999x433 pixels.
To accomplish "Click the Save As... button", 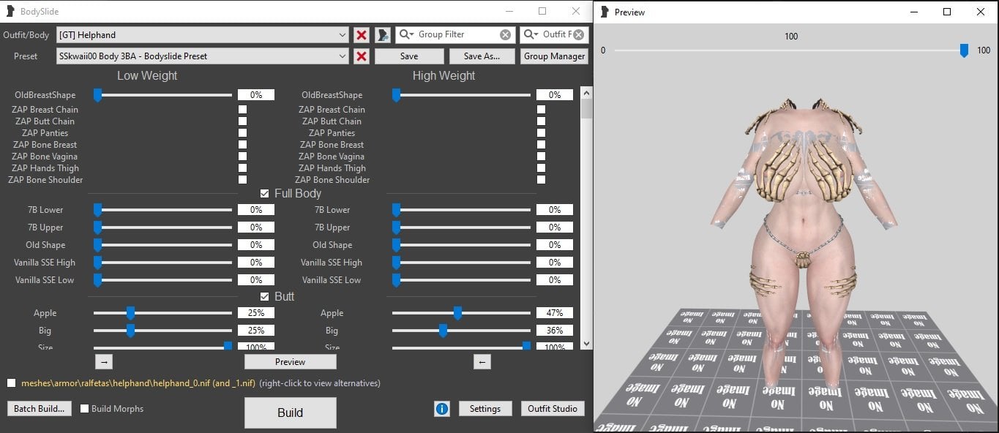I will pos(481,56).
